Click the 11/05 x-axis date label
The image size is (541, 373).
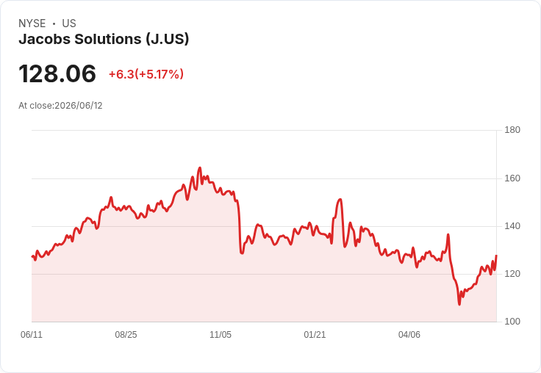pos(221,335)
